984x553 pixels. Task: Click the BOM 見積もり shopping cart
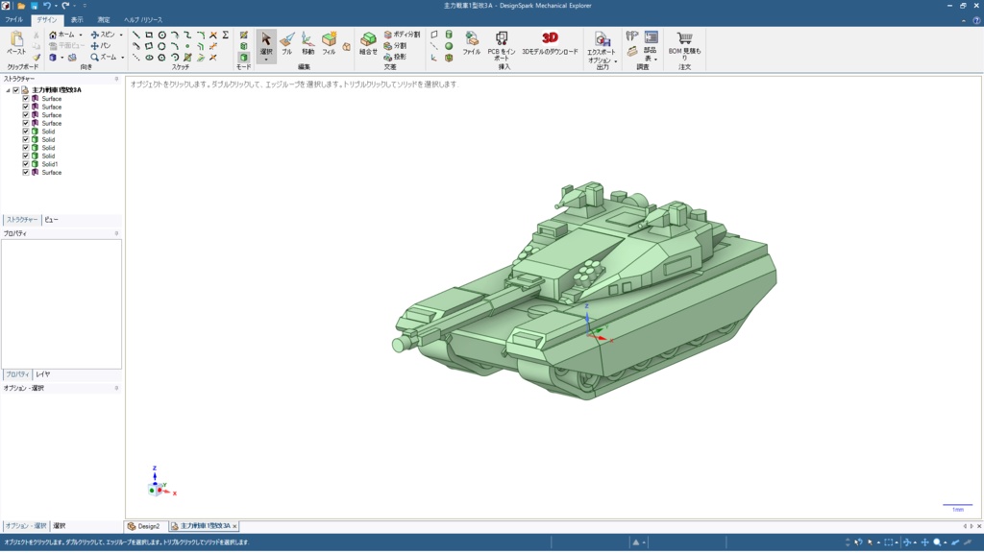(x=684, y=38)
